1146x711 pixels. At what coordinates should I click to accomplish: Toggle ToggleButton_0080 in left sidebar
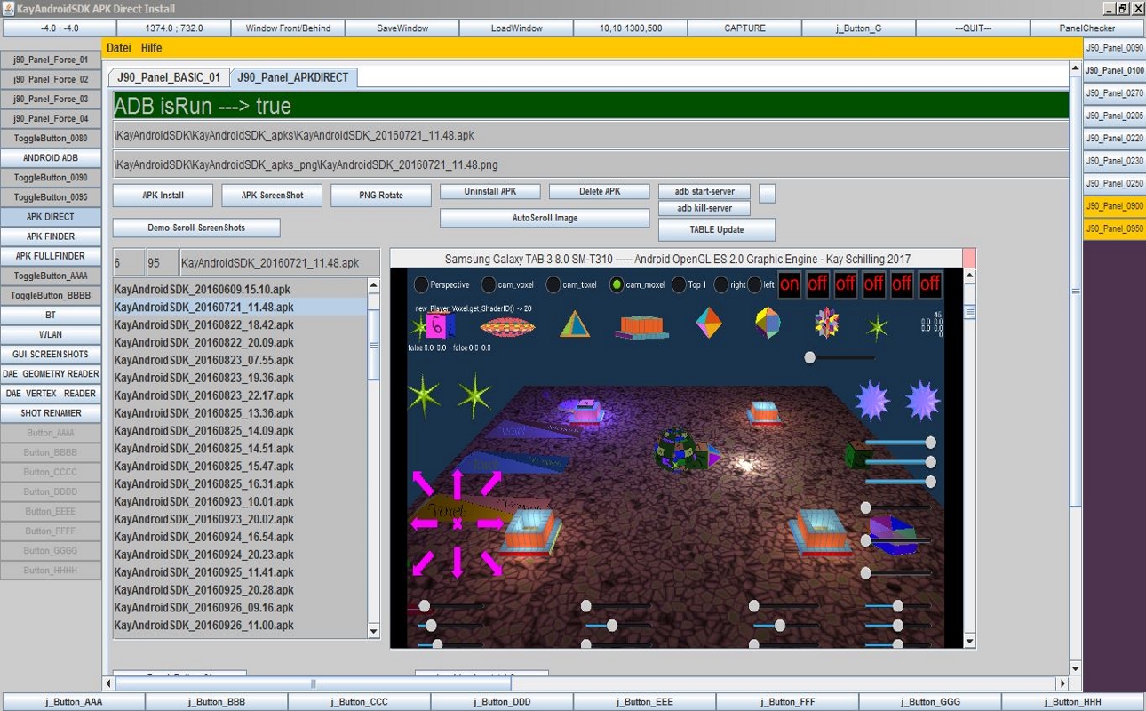(51, 139)
